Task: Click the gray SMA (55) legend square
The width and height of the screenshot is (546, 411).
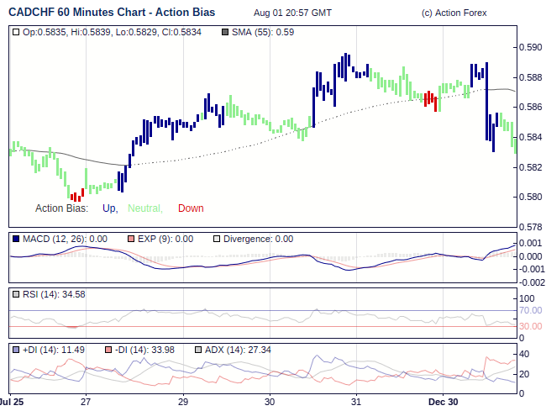Action: (224, 32)
